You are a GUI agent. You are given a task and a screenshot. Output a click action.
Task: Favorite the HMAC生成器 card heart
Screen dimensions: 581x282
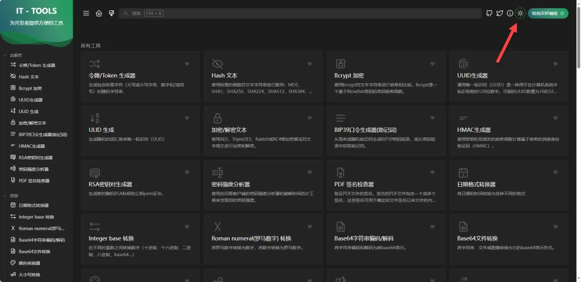[555, 118]
